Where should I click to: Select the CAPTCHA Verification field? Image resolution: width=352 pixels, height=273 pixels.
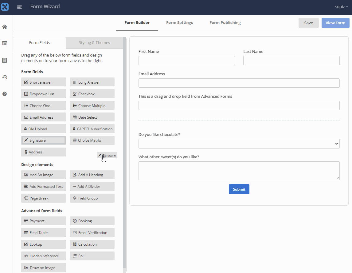(92, 129)
